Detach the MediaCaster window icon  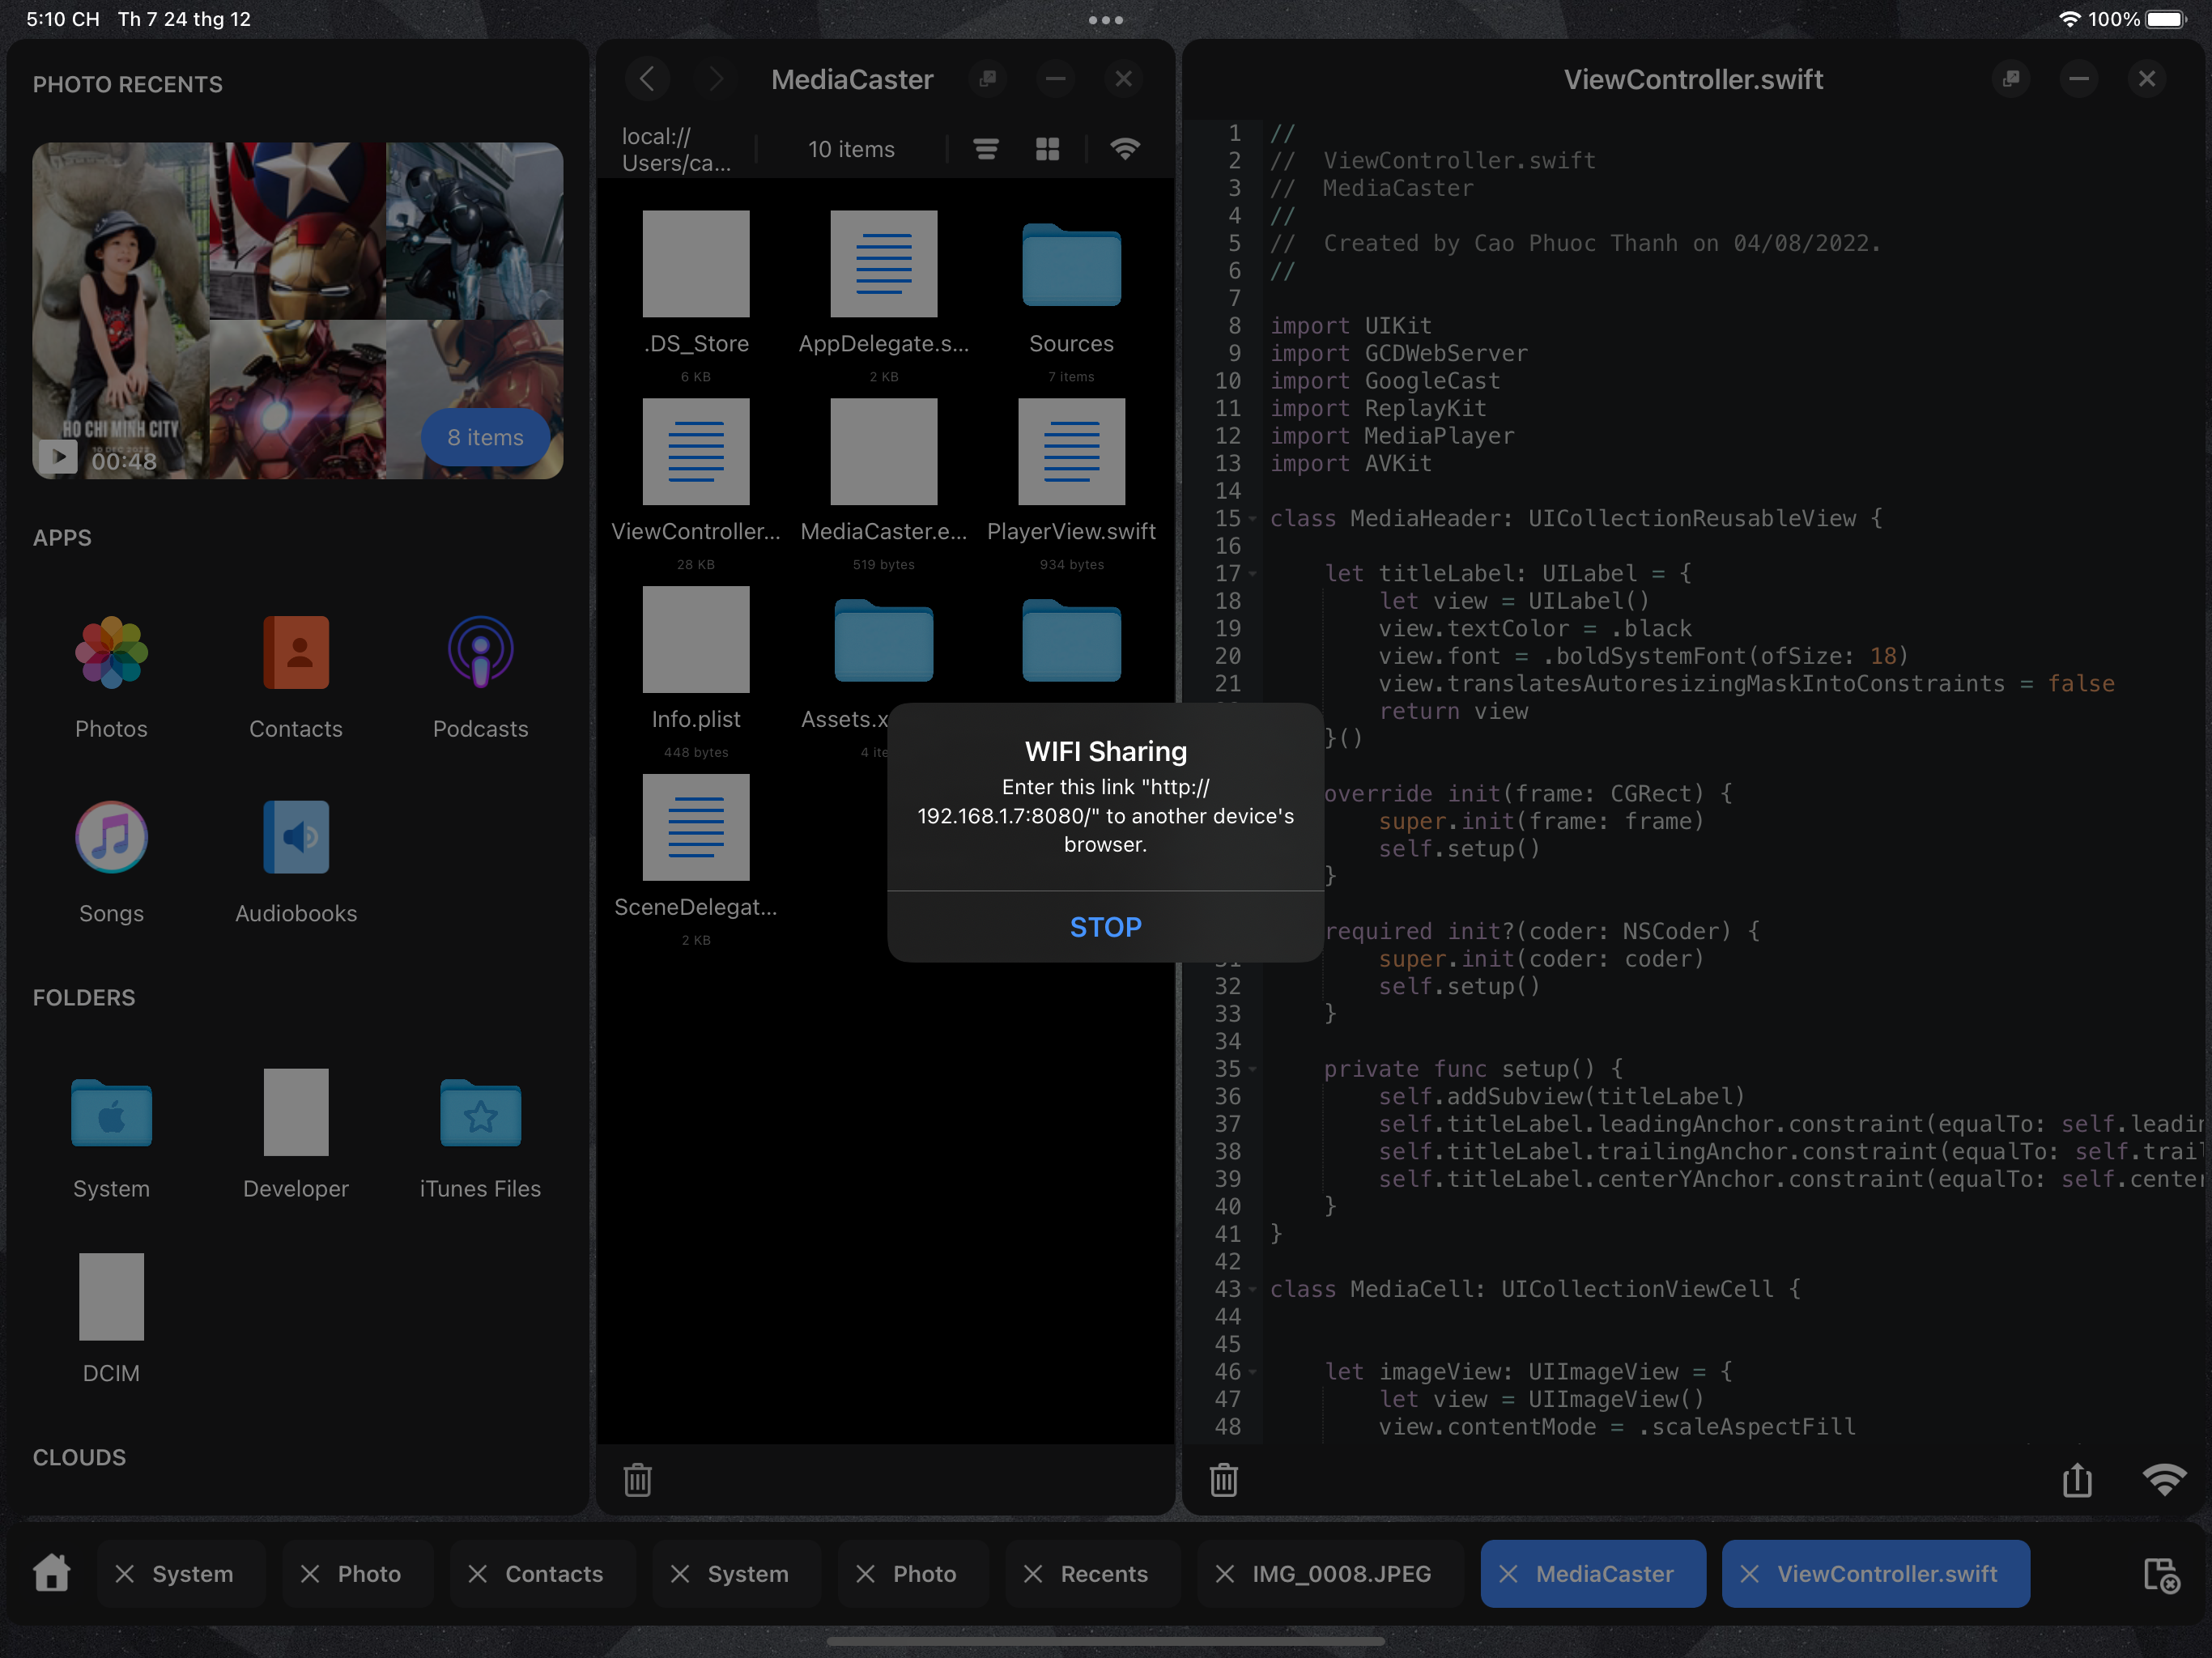click(x=988, y=78)
